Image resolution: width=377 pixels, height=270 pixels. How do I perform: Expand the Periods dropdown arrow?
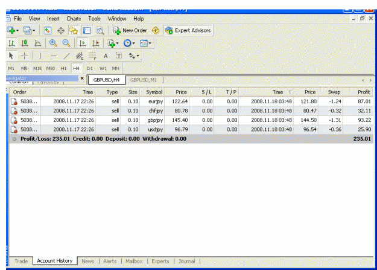(x=133, y=43)
